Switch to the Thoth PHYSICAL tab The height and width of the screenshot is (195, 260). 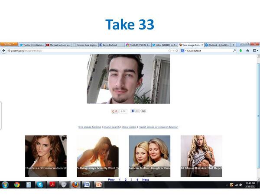click(x=138, y=45)
